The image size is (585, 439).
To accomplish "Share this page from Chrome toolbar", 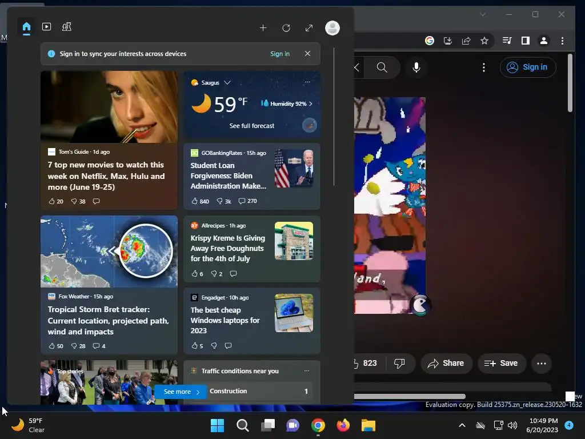I will (x=466, y=41).
